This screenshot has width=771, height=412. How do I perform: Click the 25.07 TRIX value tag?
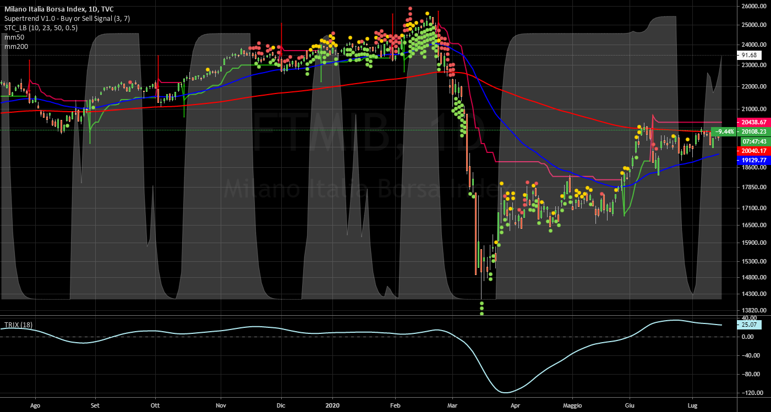click(x=750, y=325)
